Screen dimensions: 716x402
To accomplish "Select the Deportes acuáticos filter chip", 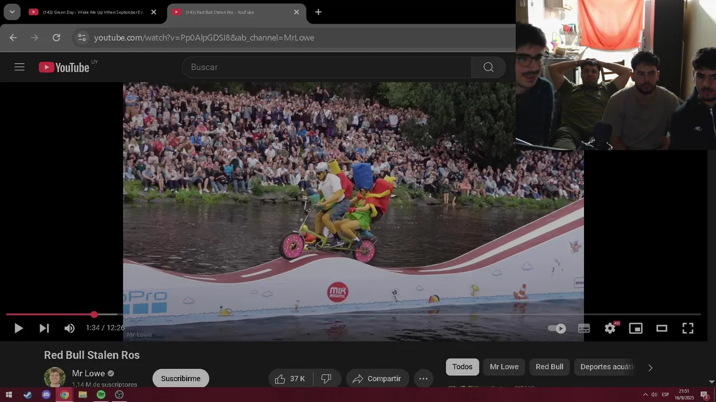I will click(x=607, y=367).
